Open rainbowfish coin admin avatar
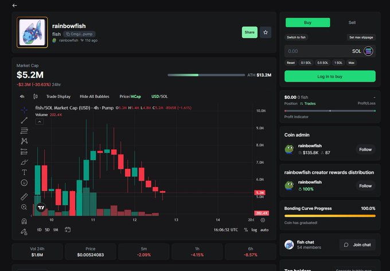390x271 pixels. point(289,149)
